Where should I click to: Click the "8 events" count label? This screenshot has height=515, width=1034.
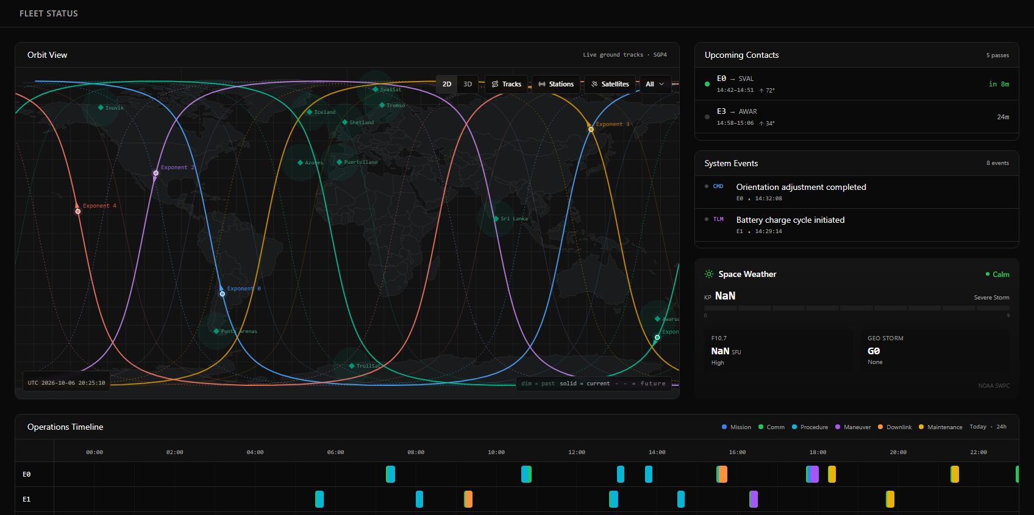(x=997, y=163)
